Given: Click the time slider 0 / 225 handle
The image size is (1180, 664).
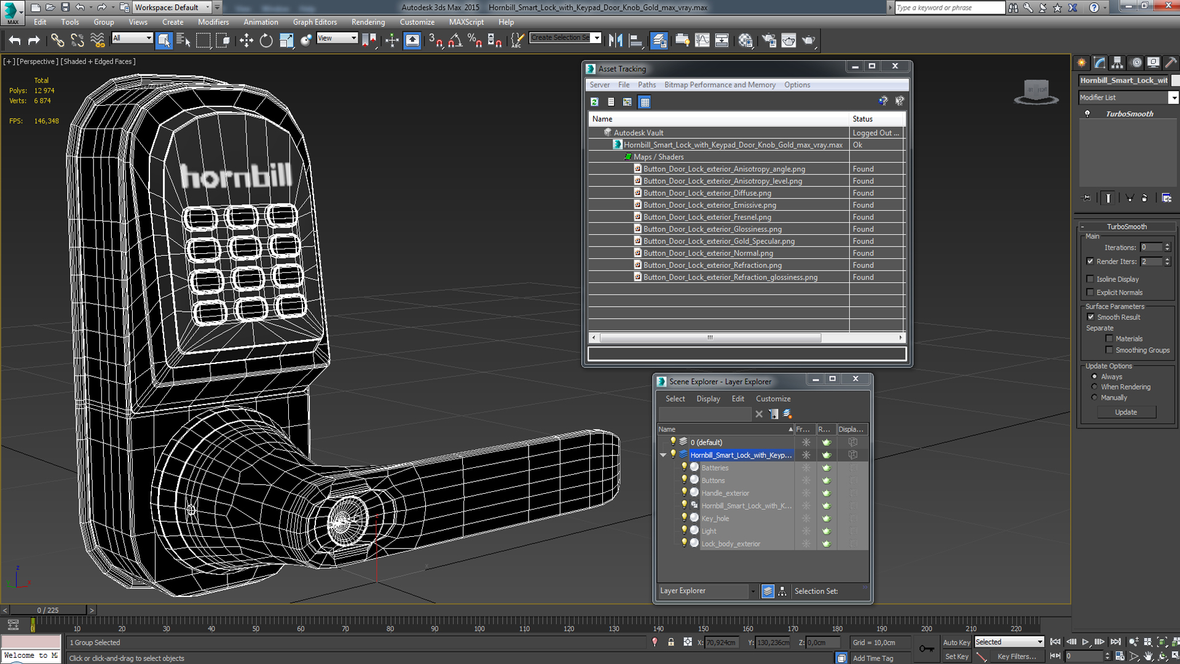Looking at the screenshot, I should click(48, 610).
